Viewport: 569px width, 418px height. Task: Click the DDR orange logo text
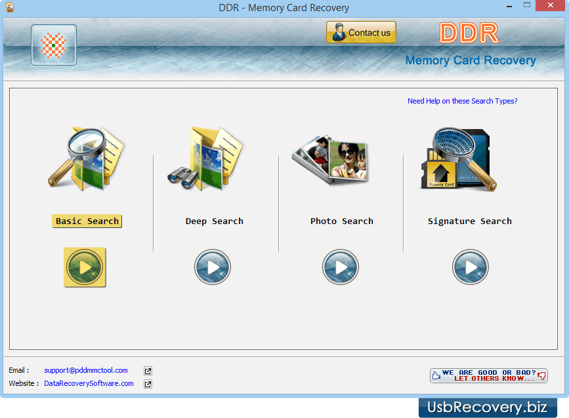469,33
